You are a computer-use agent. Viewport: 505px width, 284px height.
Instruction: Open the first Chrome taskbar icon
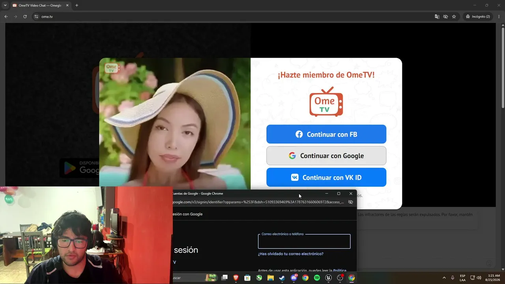[305, 278]
